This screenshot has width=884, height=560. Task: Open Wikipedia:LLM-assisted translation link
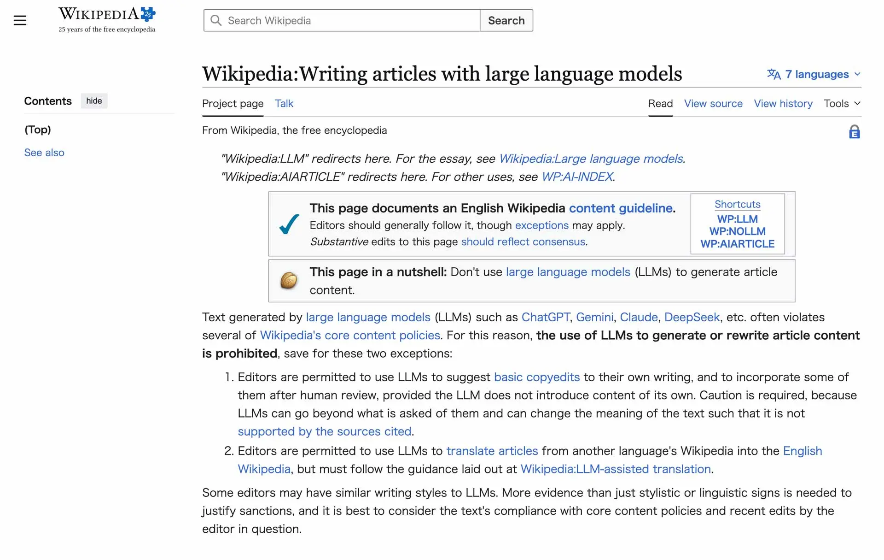tap(615, 469)
